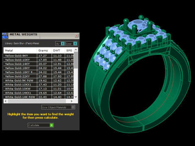Select the Yellow Gold:18KY R... row
The height and width of the screenshot is (146, 195).
(x=39, y=72)
